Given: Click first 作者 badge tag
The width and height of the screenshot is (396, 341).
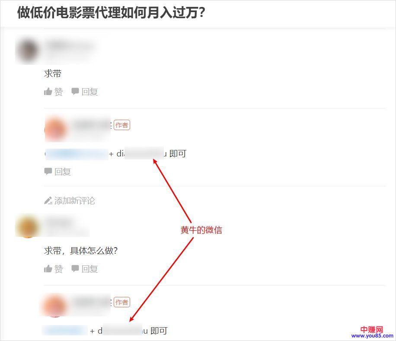Looking at the screenshot, I should [122, 125].
